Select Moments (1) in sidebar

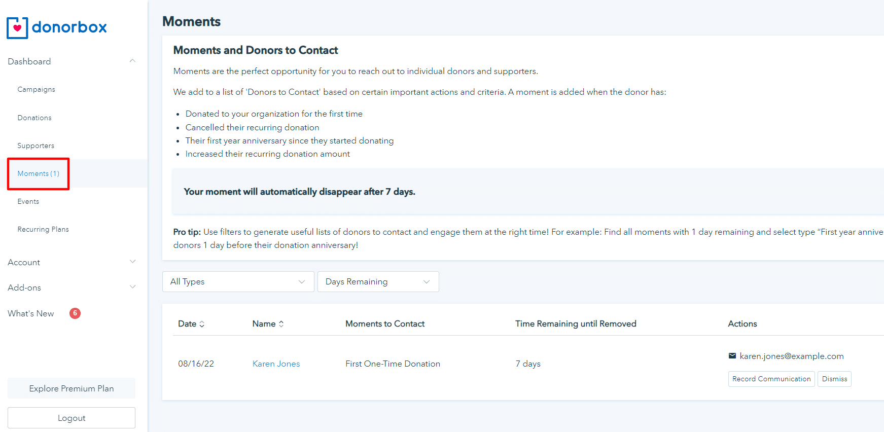[x=39, y=174]
